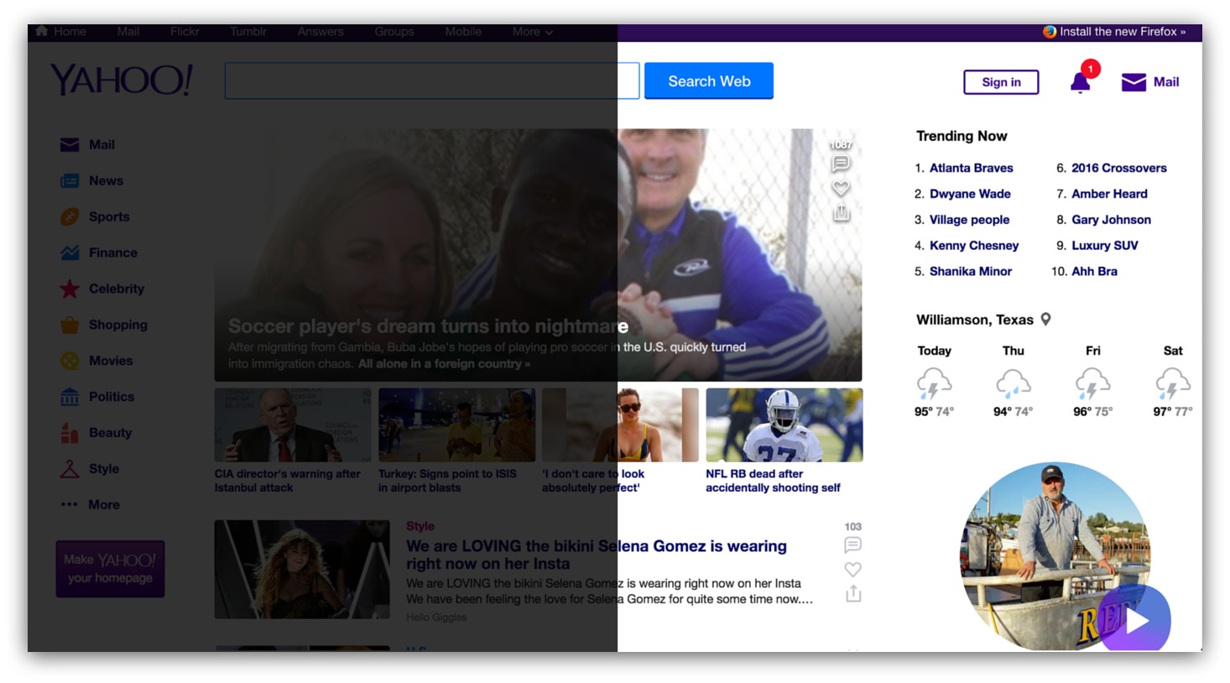The height and width of the screenshot is (683, 1230).
Task: Click Make Yahoo your homepage button
Action: tap(110, 569)
